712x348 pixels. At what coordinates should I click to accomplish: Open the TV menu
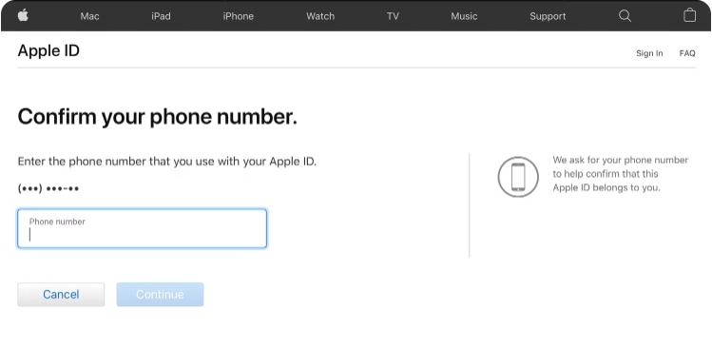393,16
